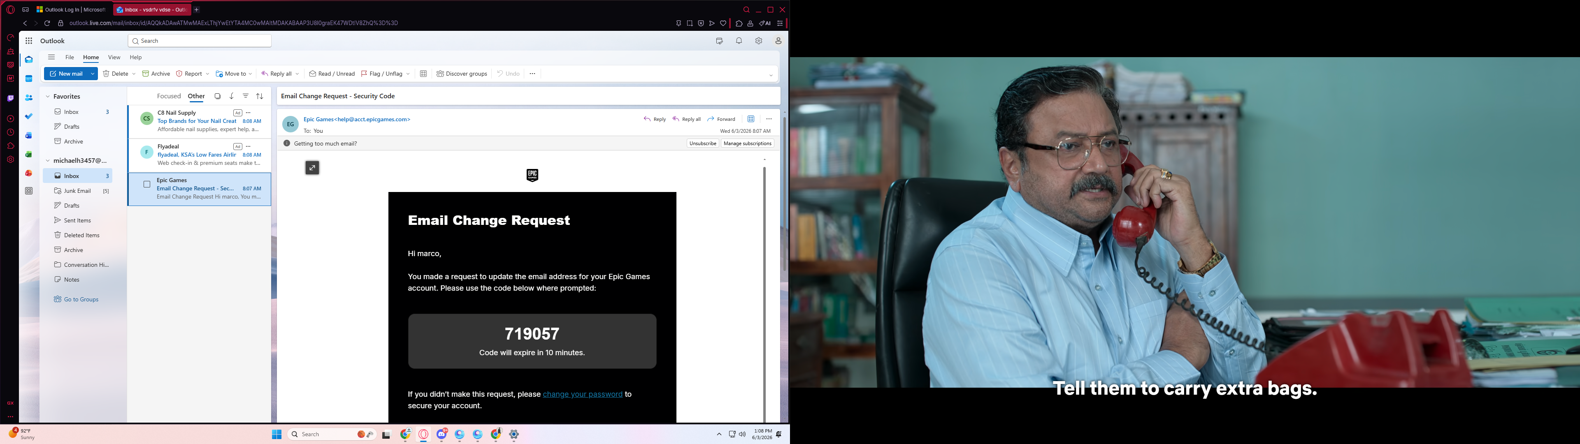1580x444 pixels.
Task: Open My Day calendar-check icon
Action: pos(720,41)
